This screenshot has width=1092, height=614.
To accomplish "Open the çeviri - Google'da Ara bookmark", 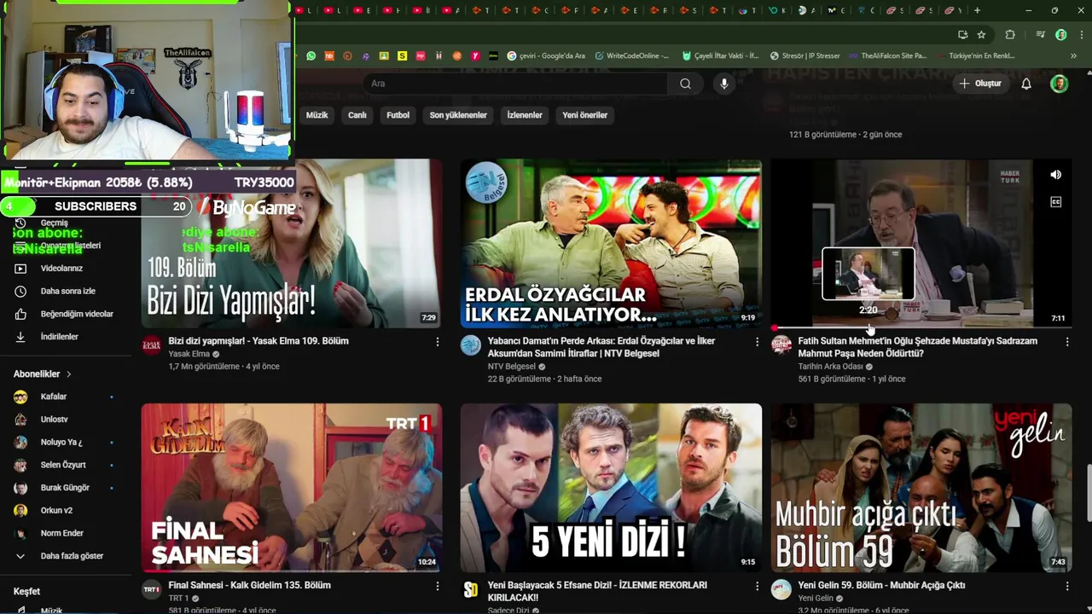I will pyautogui.click(x=546, y=55).
